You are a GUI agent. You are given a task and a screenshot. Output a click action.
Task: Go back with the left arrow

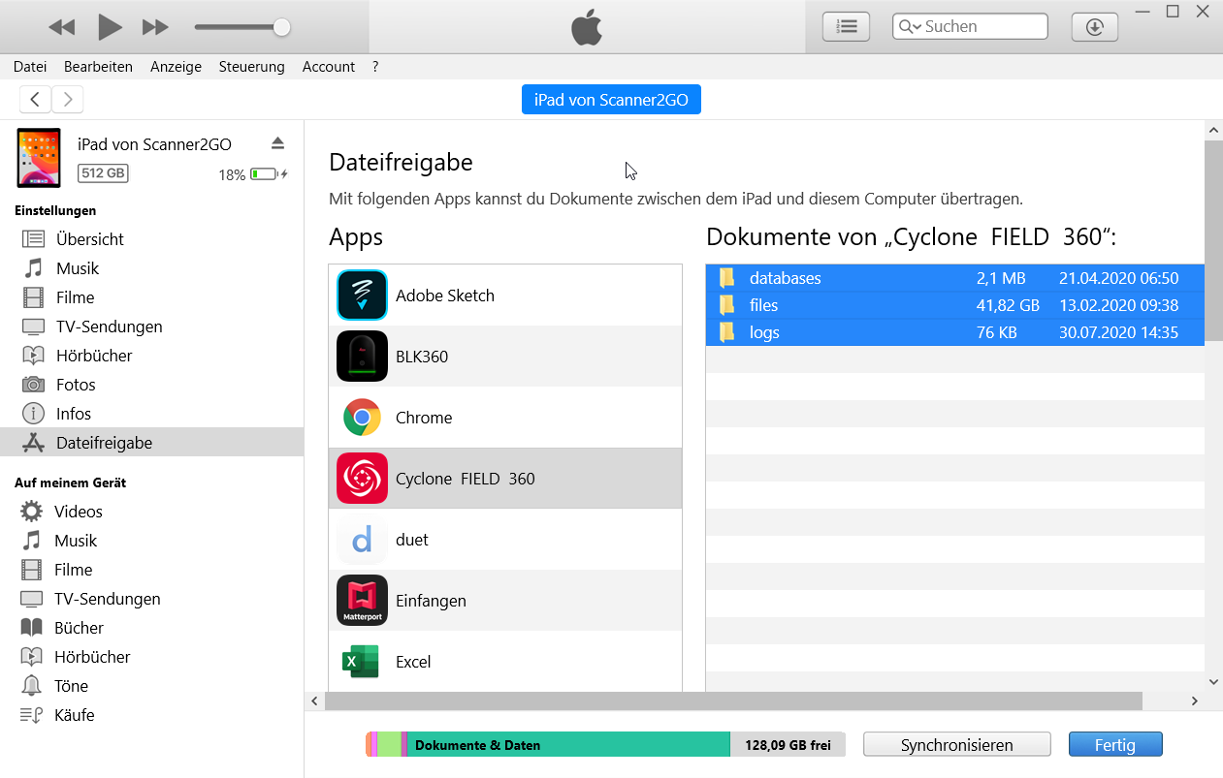coord(35,99)
